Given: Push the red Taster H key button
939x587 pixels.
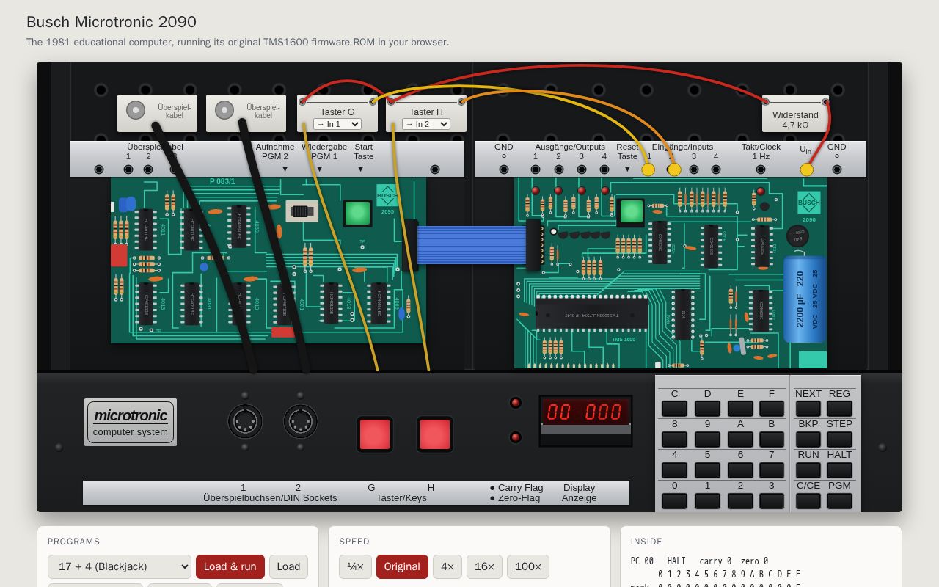Looking at the screenshot, I should (x=435, y=434).
